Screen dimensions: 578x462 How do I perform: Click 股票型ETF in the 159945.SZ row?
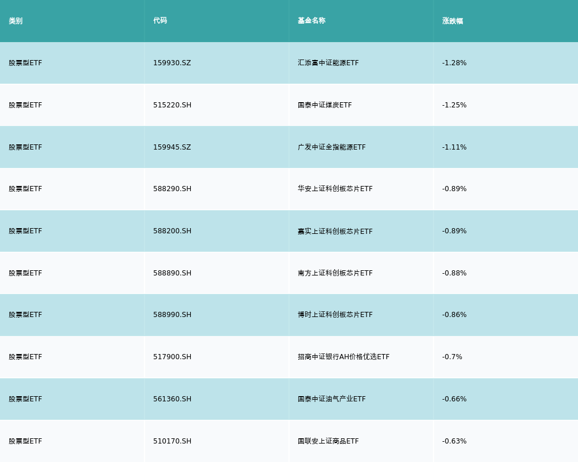point(25,147)
